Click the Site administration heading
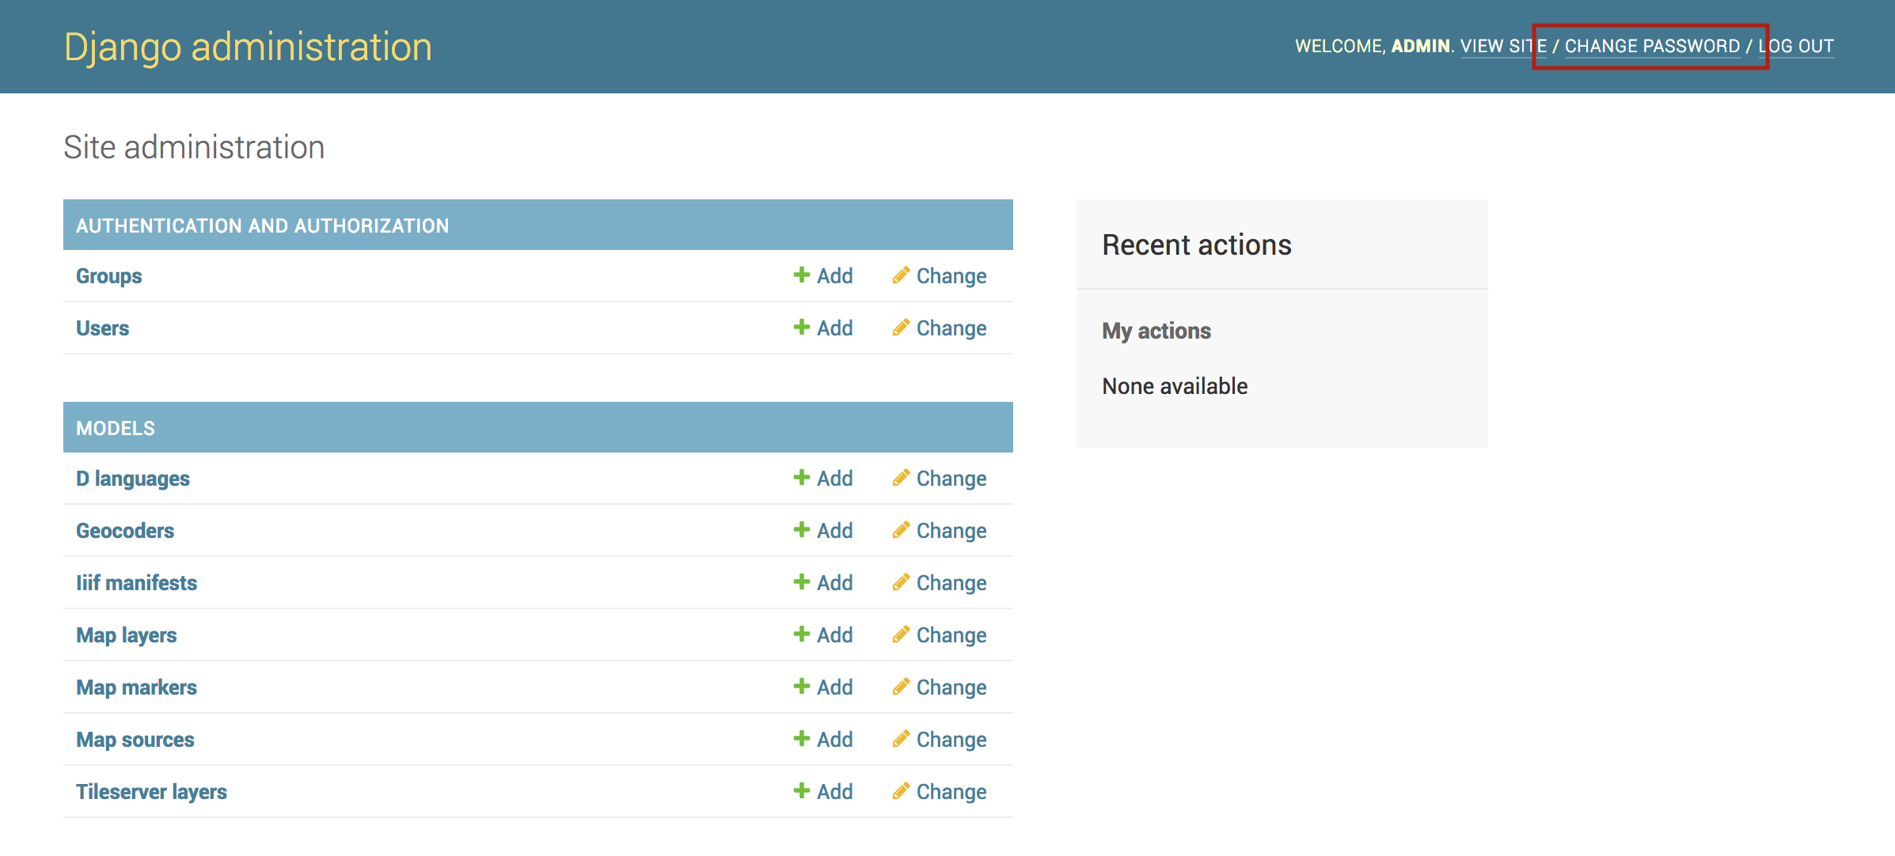This screenshot has height=856, width=1895. pyautogui.click(x=194, y=147)
